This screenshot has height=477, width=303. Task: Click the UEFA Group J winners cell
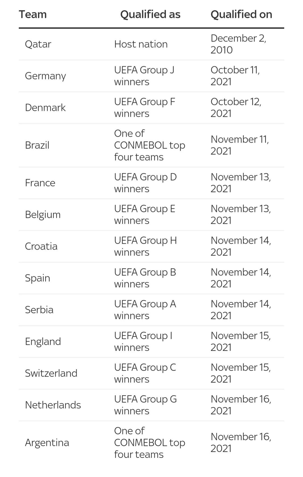(x=144, y=76)
